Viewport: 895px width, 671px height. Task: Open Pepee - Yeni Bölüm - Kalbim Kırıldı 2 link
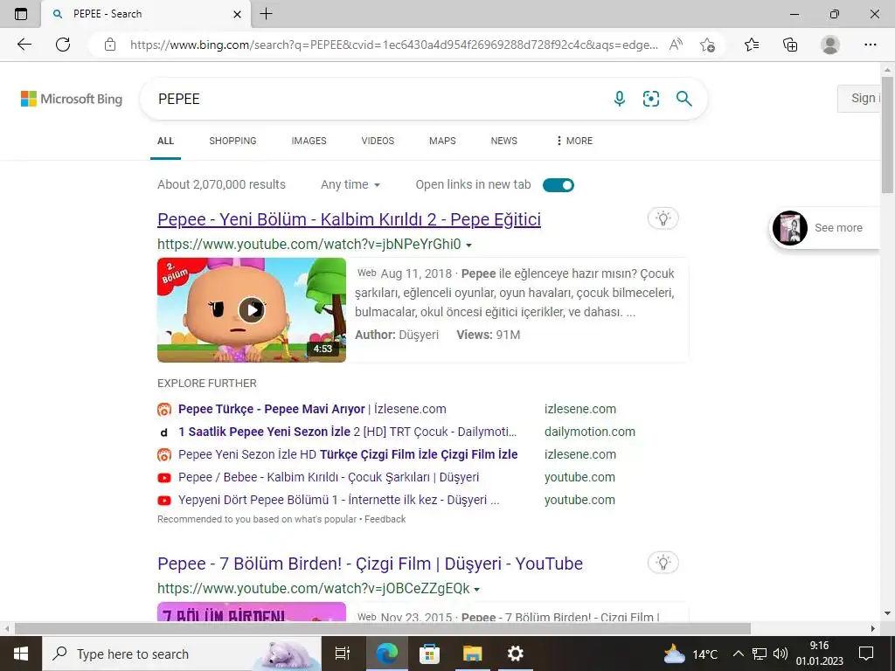(x=350, y=219)
